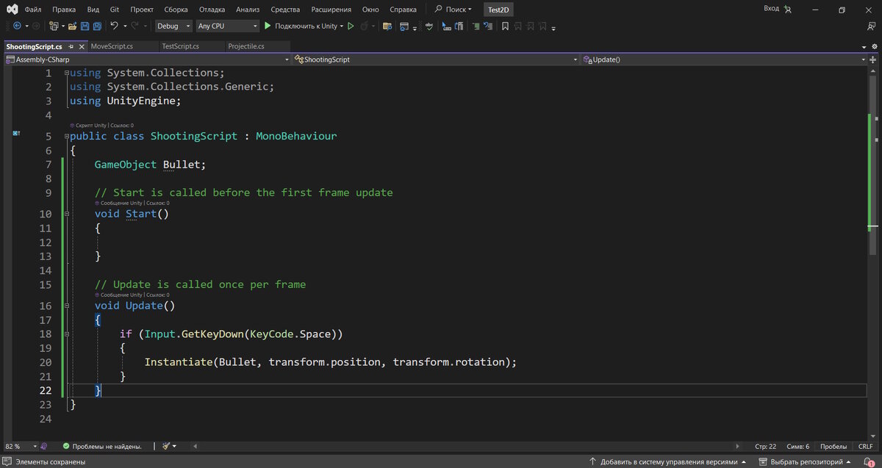Viewport: 882px width, 468px height.
Task: Open the Справка menu
Action: 403,10
